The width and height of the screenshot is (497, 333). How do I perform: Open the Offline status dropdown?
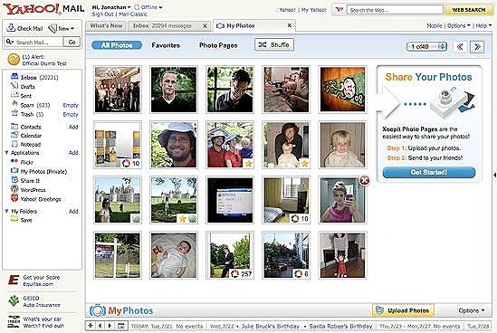pos(148,7)
